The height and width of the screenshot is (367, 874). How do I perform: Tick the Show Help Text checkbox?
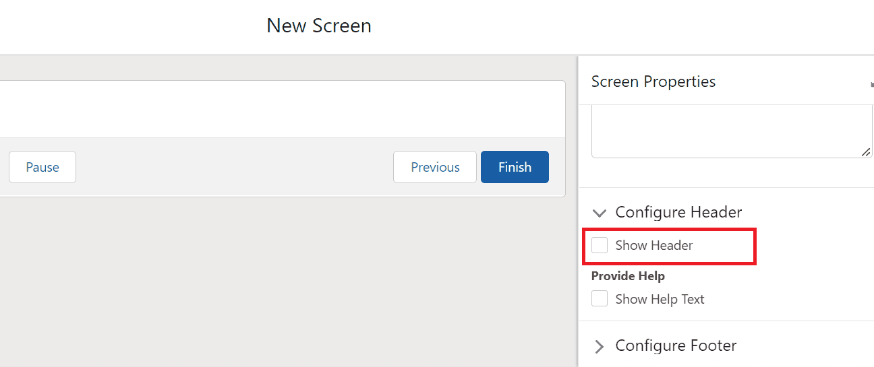click(600, 299)
